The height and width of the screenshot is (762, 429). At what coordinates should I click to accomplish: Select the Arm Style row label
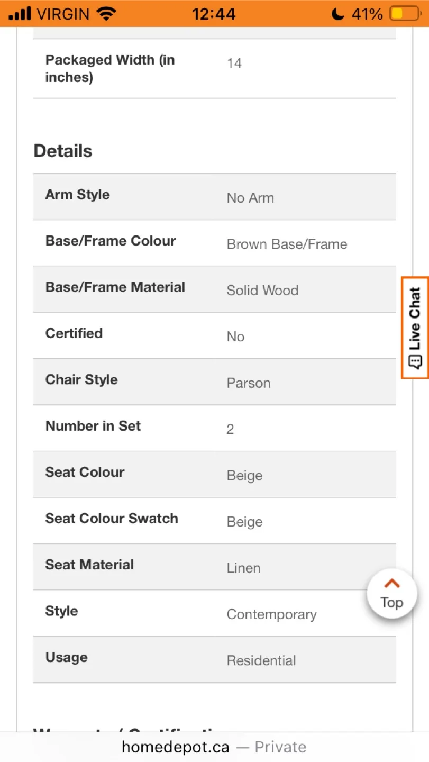tap(78, 195)
